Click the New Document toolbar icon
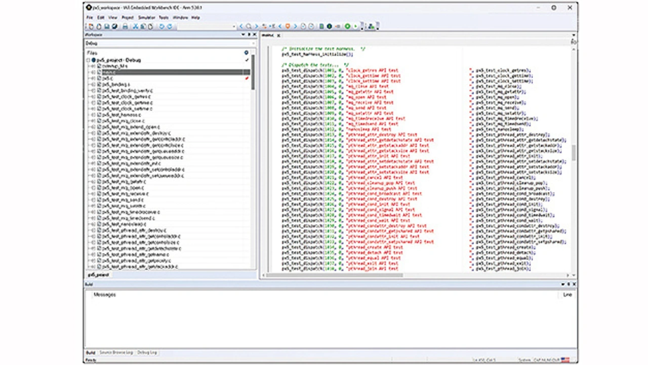 [x=91, y=26]
